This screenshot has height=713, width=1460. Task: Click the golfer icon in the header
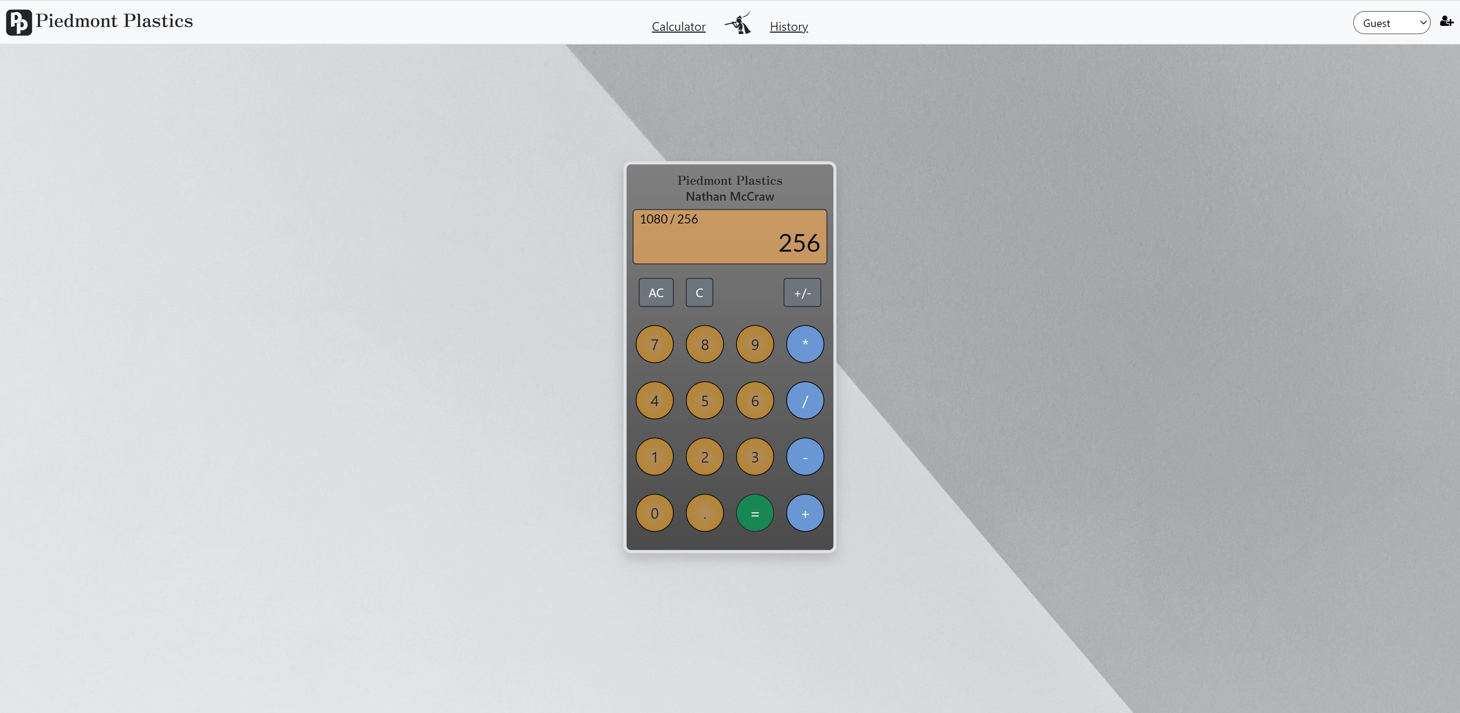click(x=738, y=23)
